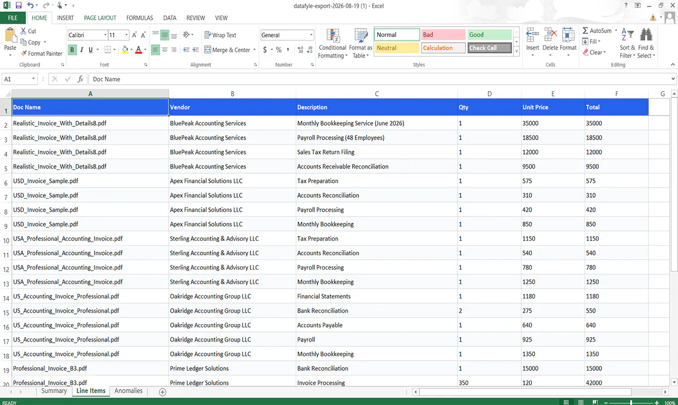
Task: Click the Copy button
Action: [30, 43]
